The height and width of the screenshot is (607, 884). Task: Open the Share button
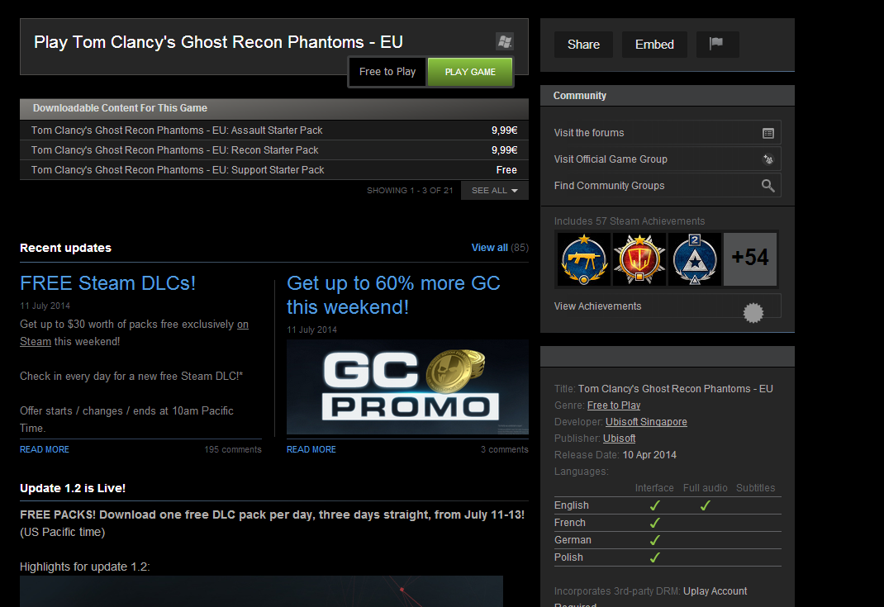click(x=583, y=45)
